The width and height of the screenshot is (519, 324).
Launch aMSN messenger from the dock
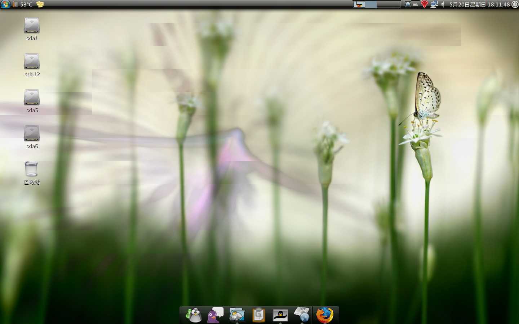coord(194,315)
